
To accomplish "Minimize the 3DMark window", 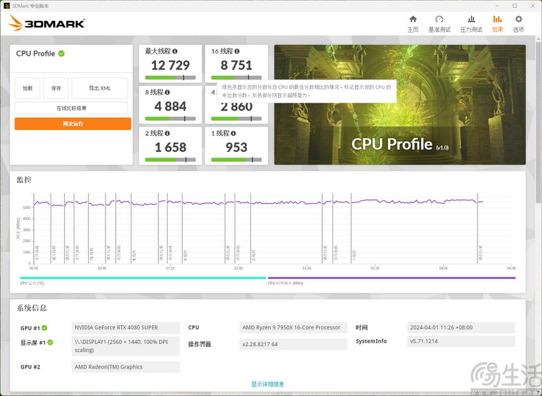I will (497, 6).
